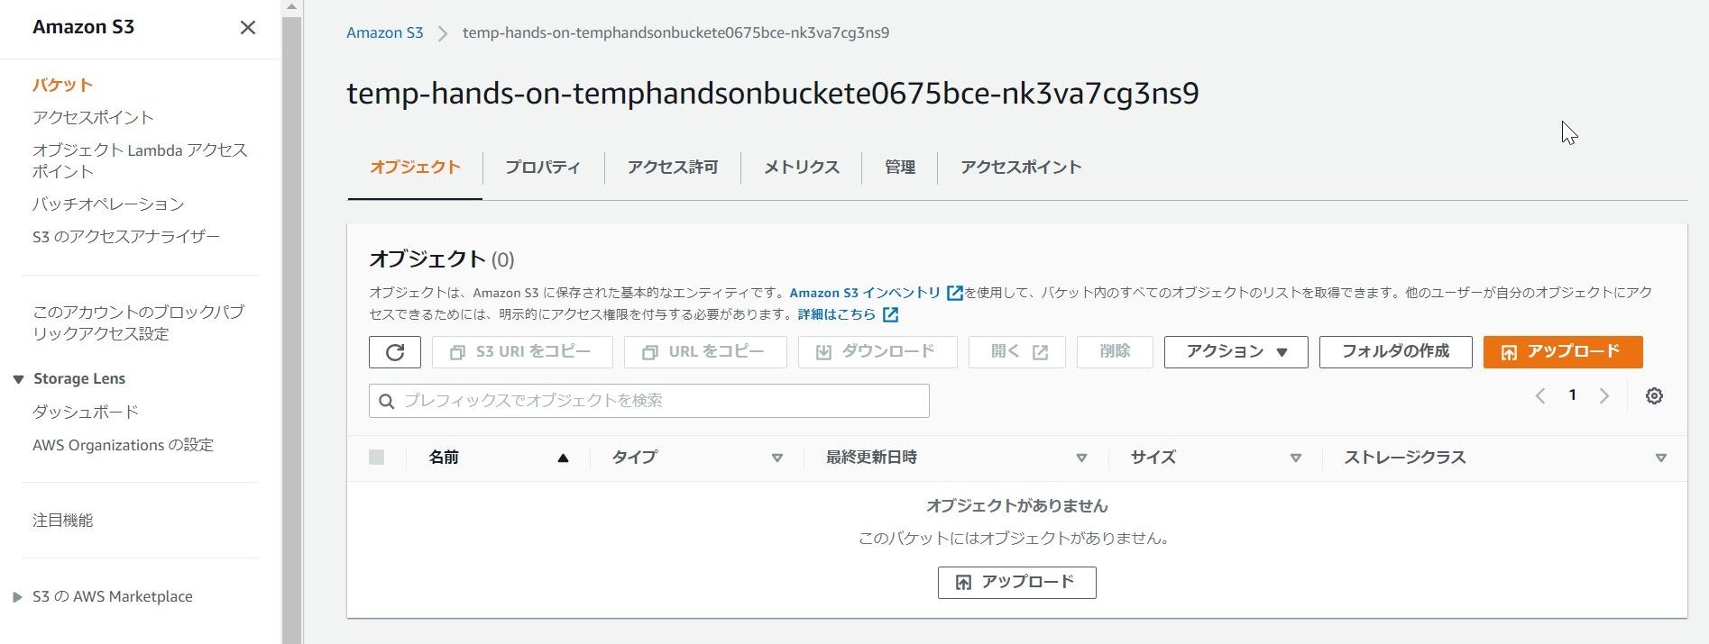Switch to the 管理 tab
The width and height of the screenshot is (1709, 644).
(900, 168)
